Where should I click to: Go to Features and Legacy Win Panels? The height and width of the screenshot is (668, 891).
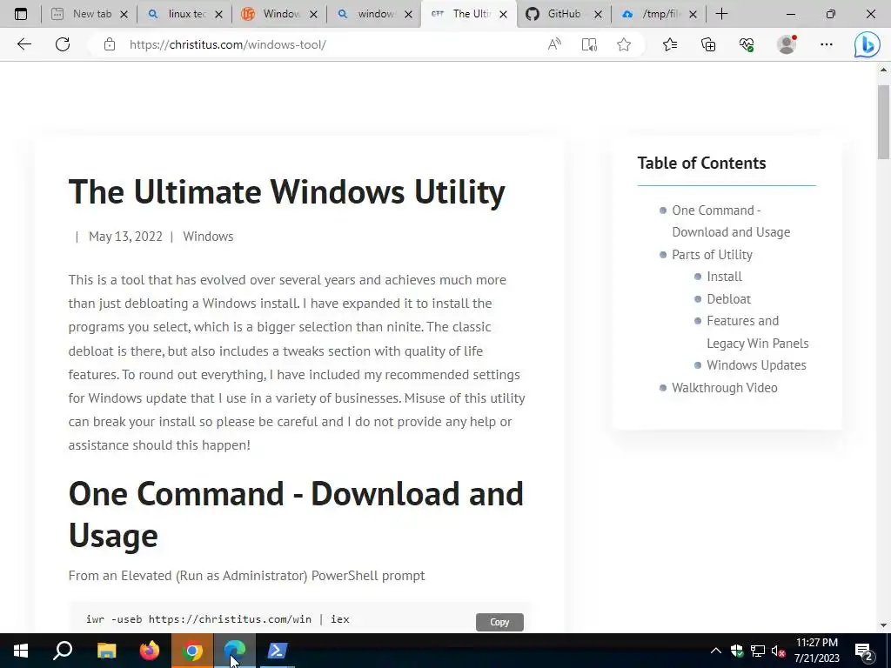click(x=757, y=331)
